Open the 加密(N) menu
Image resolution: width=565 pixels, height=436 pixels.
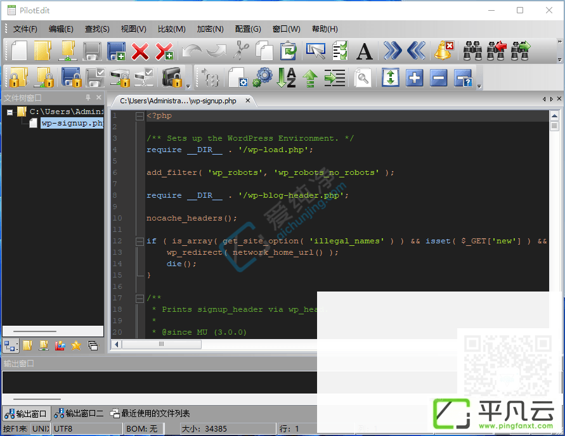click(x=210, y=29)
